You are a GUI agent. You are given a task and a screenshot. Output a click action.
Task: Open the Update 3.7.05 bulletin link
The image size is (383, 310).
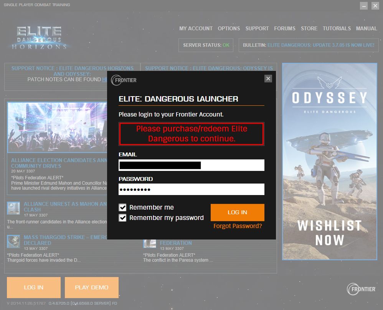pos(321,45)
